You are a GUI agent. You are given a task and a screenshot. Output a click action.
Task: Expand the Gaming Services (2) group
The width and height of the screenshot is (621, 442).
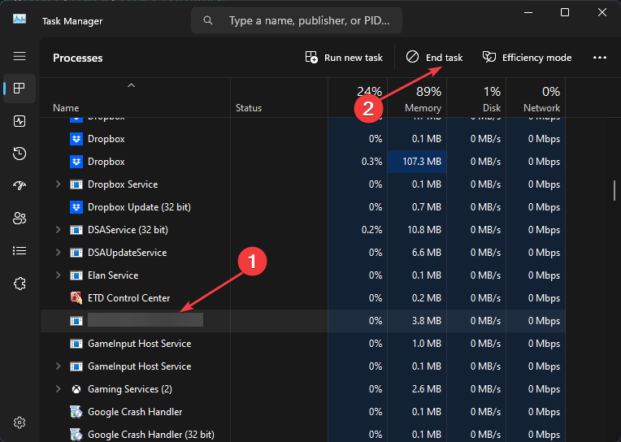click(58, 389)
